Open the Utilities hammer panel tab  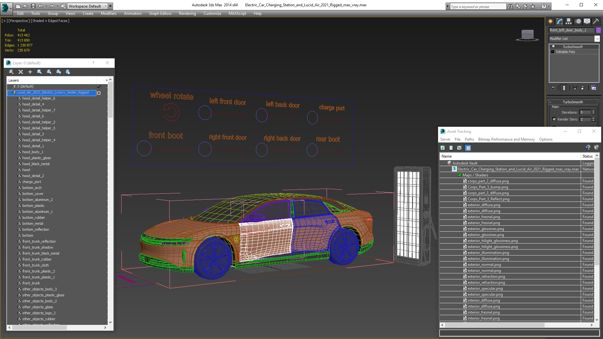click(596, 21)
